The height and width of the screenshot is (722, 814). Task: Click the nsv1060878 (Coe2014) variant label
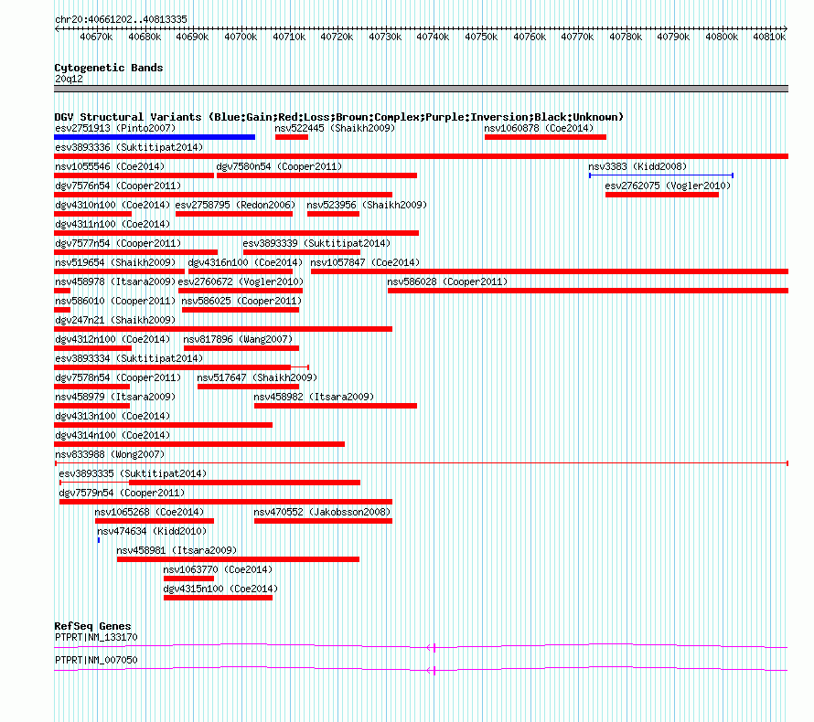pos(539,128)
